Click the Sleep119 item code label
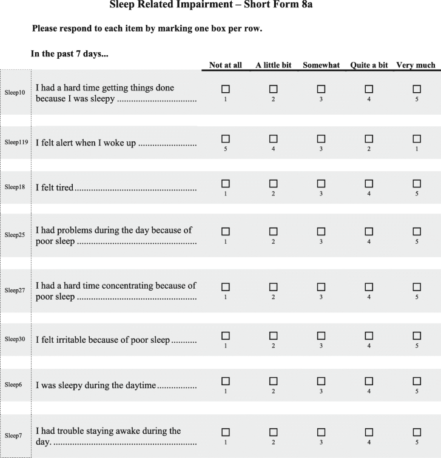 tap(16, 143)
